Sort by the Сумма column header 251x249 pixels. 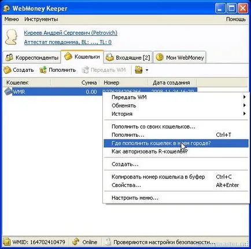75,83
